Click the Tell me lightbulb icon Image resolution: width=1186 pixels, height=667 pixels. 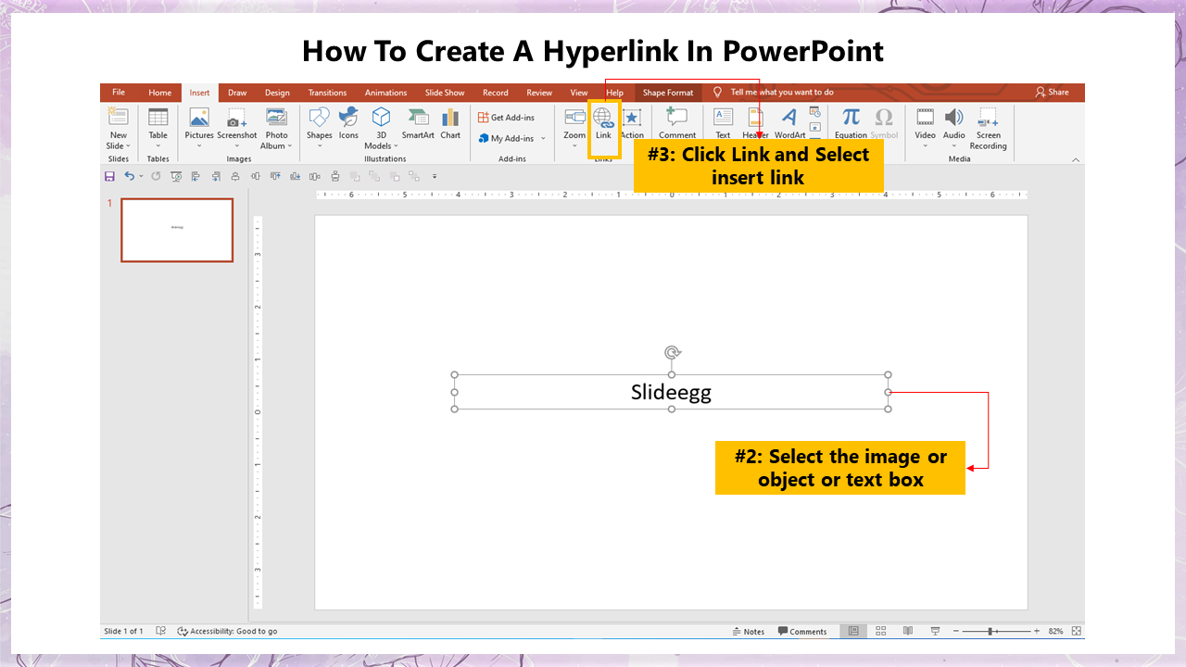[717, 93]
